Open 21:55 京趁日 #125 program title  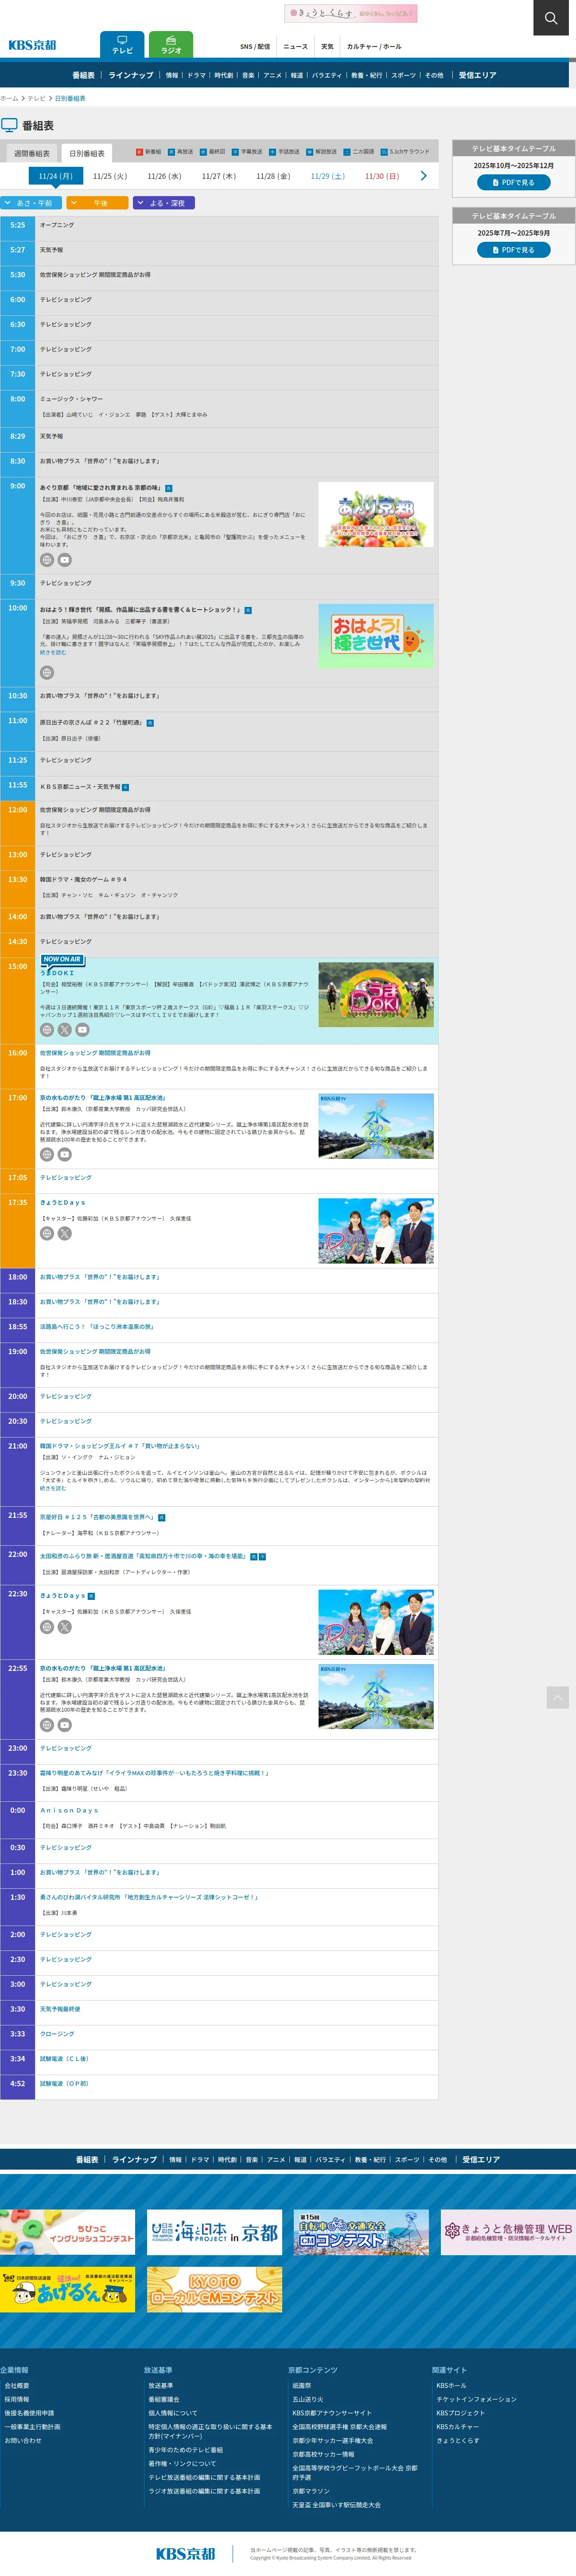[x=97, y=1517]
